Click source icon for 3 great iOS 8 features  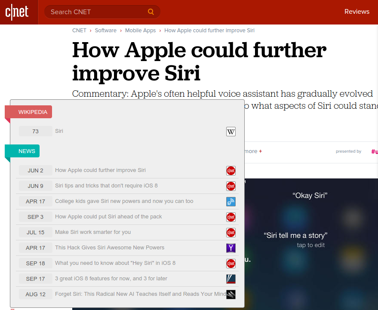click(x=231, y=279)
